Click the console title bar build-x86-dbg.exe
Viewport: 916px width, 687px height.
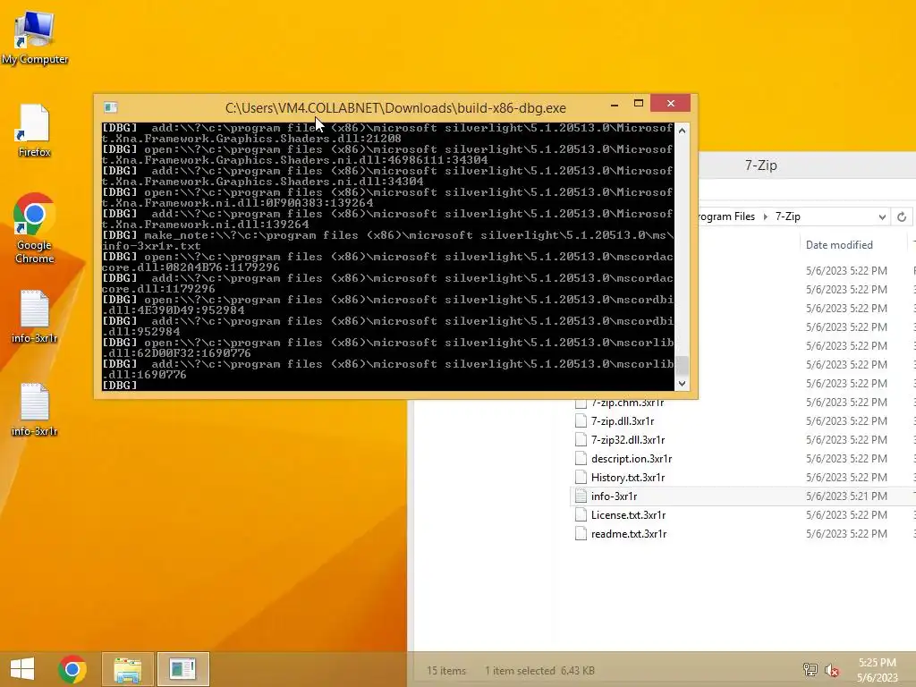(x=395, y=108)
